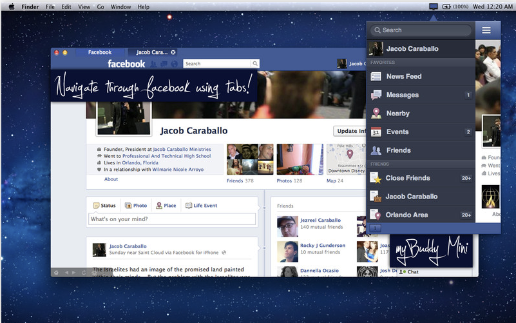516x323 pixels.
Task: Click the magnifier button in Facebook search
Action: coord(255,64)
